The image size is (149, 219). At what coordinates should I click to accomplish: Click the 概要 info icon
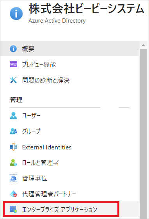(13, 49)
